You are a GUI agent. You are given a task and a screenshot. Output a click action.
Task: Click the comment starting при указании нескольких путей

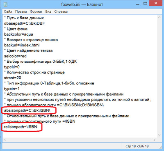point(78,100)
